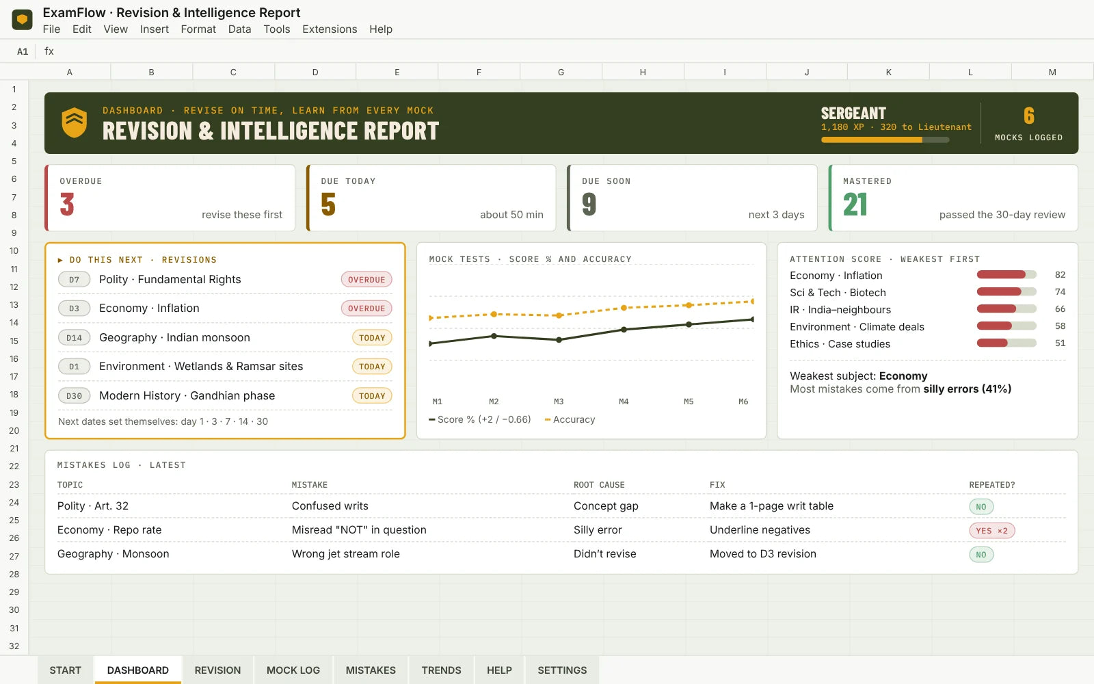
Task: Click 'Moved to D3 revision' fix cell
Action: point(763,554)
